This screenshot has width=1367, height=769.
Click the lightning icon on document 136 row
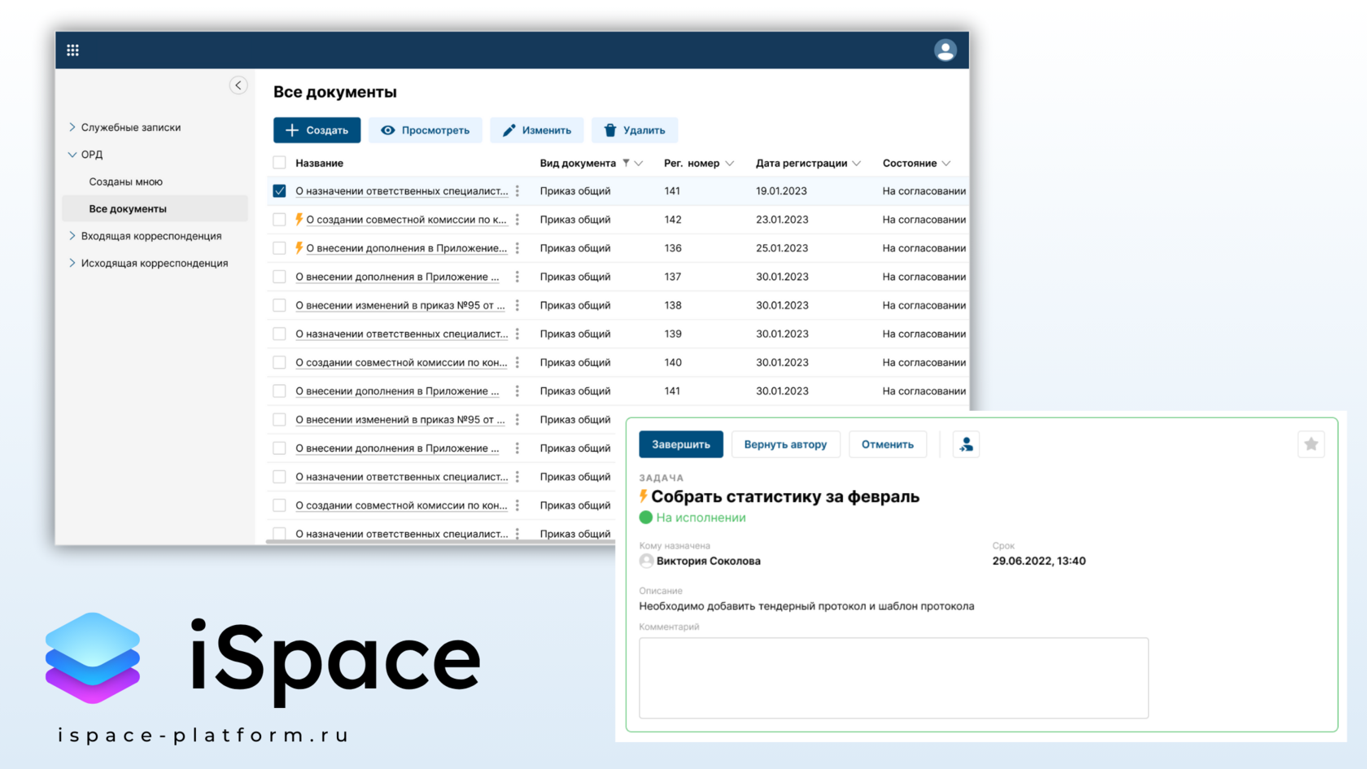[x=299, y=247]
